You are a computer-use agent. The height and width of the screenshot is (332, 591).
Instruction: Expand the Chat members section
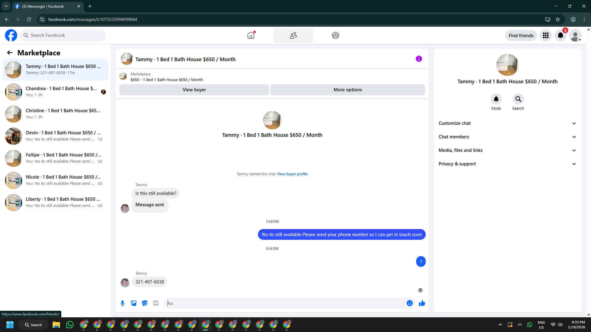point(507,137)
